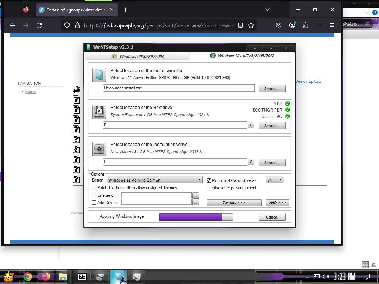Click the parent directory back arrow icon
The image size is (379, 284).
coord(77,89)
